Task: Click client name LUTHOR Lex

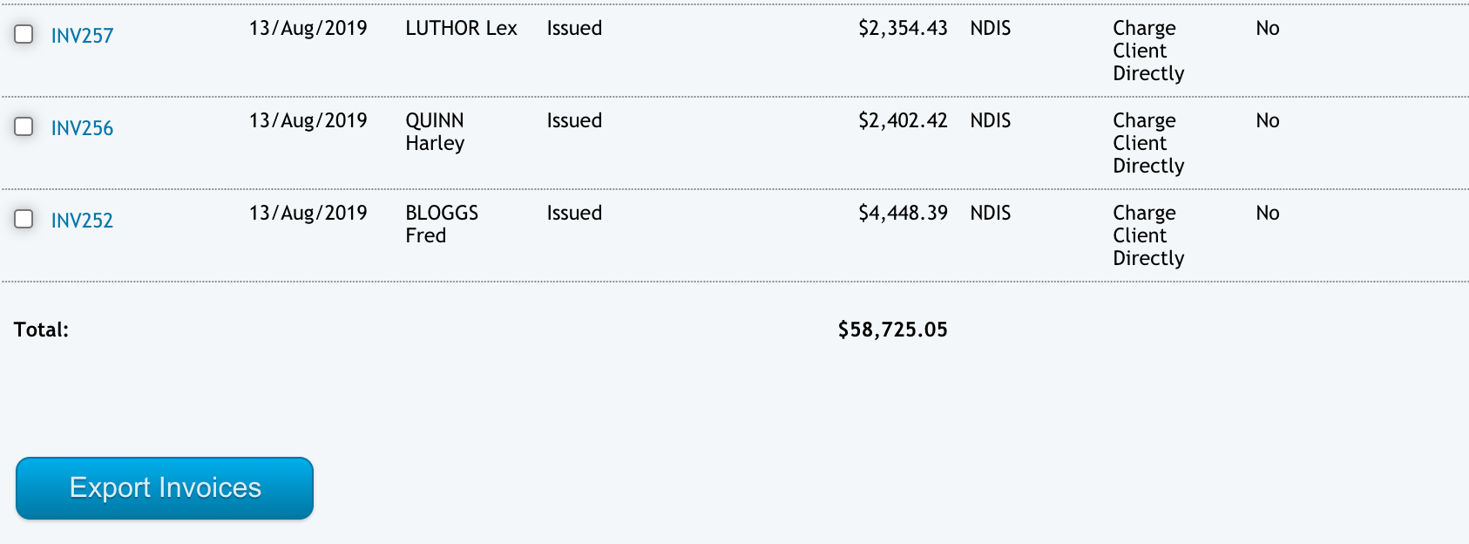Action: click(461, 28)
